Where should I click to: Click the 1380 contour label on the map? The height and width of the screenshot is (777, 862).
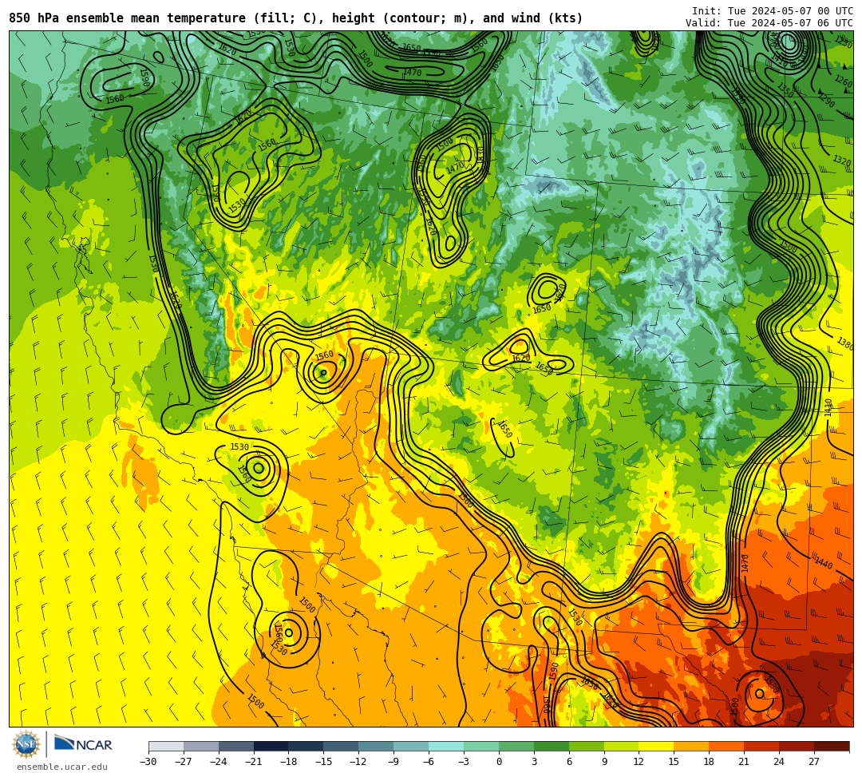click(845, 343)
